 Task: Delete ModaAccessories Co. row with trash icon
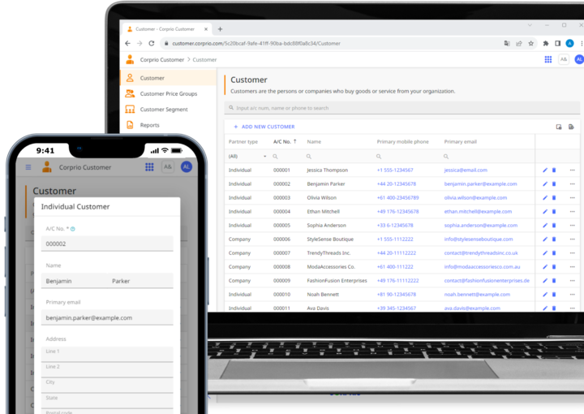554,267
